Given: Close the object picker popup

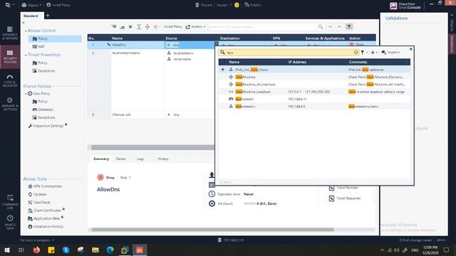Looking at the screenshot, I should (410, 49).
